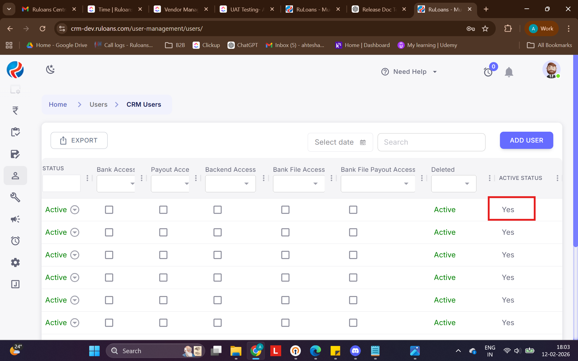Go to Users in the breadcrumb
The width and height of the screenshot is (578, 361).
pyautogui.click(x=98, y=105)
